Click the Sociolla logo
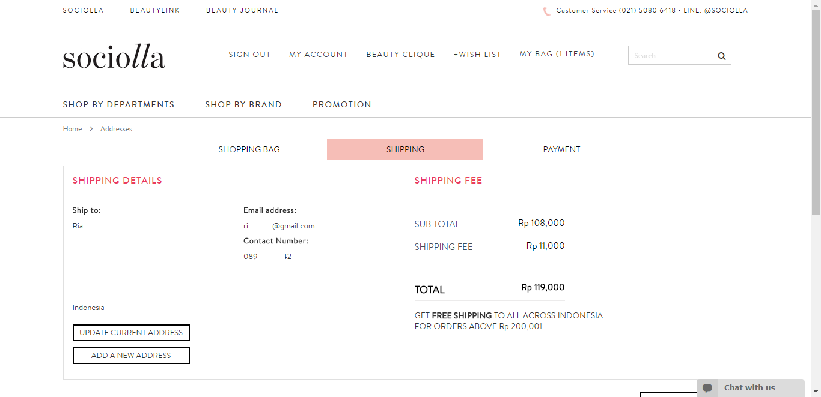The width and height of the screenshot is (821, 397). [114, 57]
